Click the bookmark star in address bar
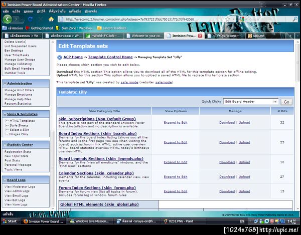The height and width of the screenshot is (235, 301). point(228,19)
